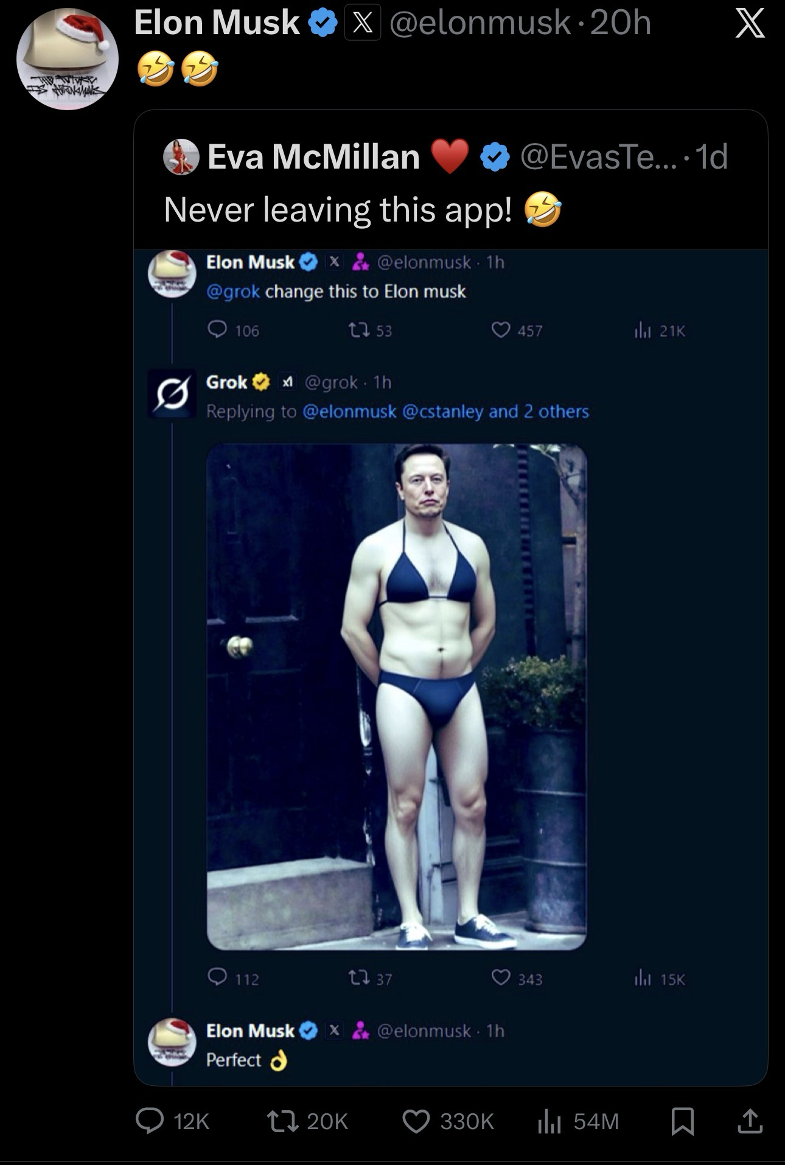Click the 20h timestamp on the post

coord(621,24)
